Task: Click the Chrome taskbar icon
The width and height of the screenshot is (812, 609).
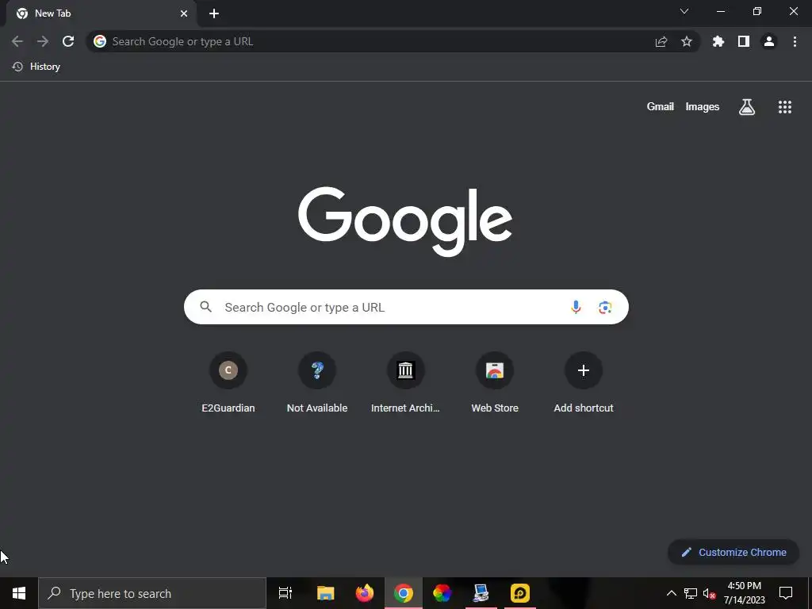Action: tap(404, 593)
